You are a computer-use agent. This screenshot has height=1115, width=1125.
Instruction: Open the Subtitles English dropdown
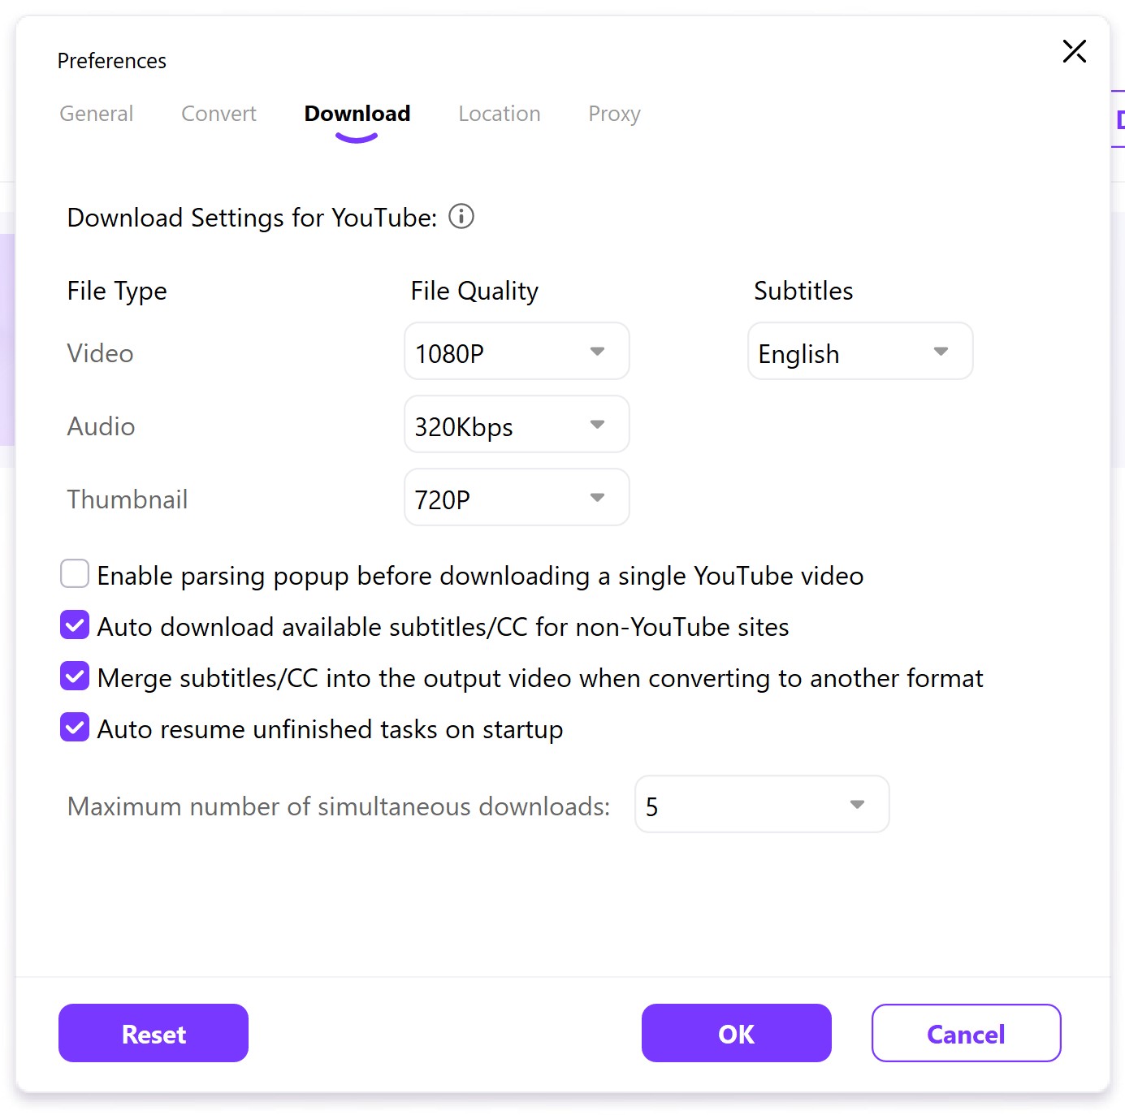coord(860,351)
